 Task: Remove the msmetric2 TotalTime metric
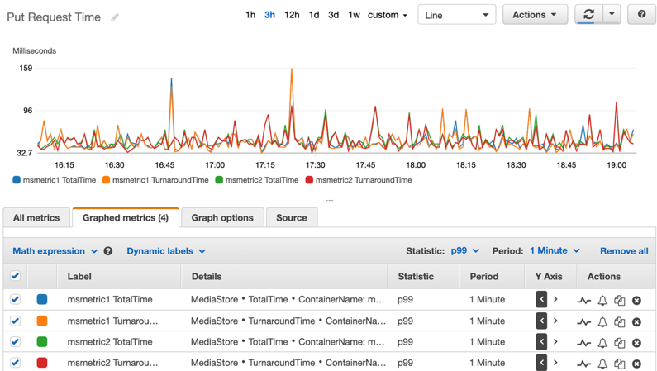636,343
